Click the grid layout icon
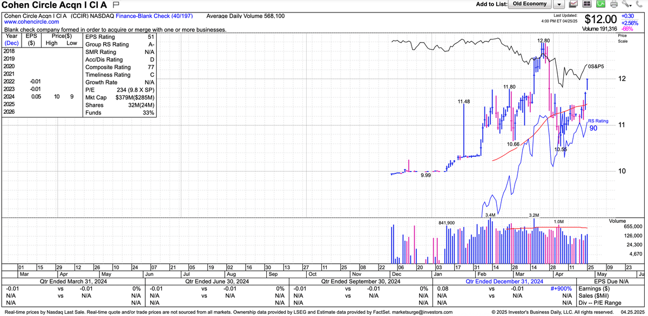 (588, 4)
